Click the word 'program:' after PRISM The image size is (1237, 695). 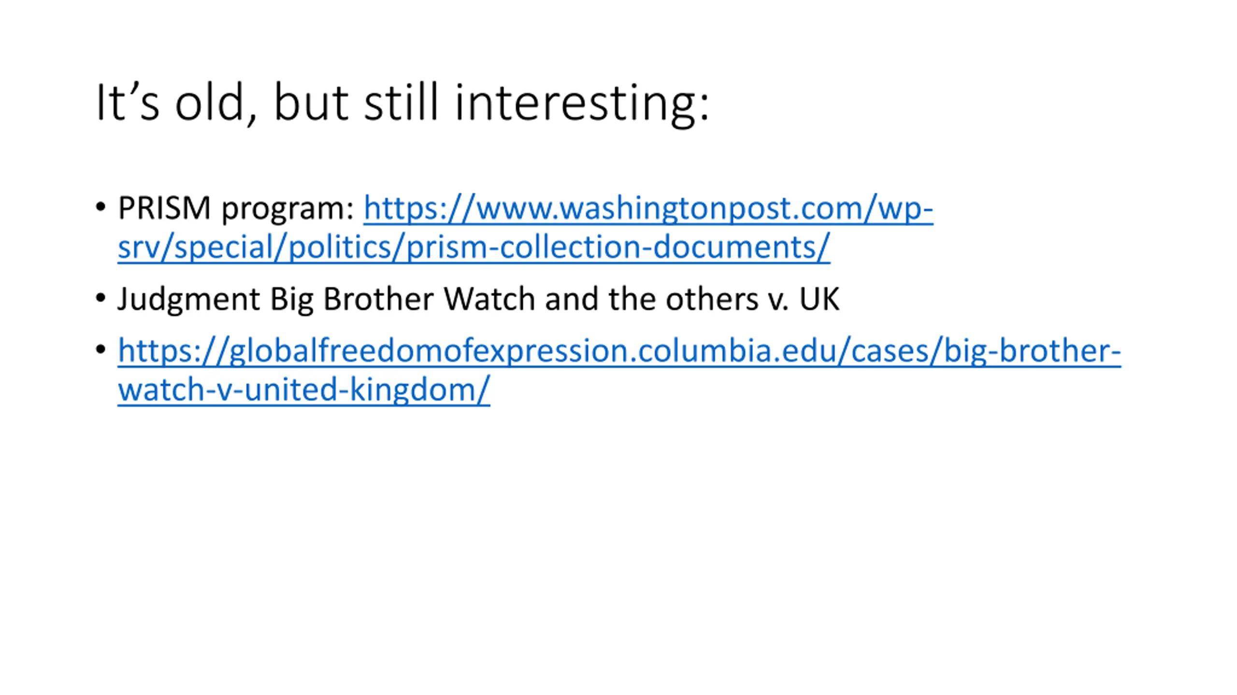pyautogui.click(x=288, y=210)
